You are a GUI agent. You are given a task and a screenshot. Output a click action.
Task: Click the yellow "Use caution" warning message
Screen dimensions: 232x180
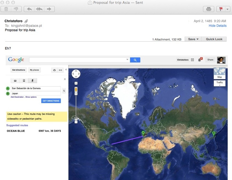37,117
